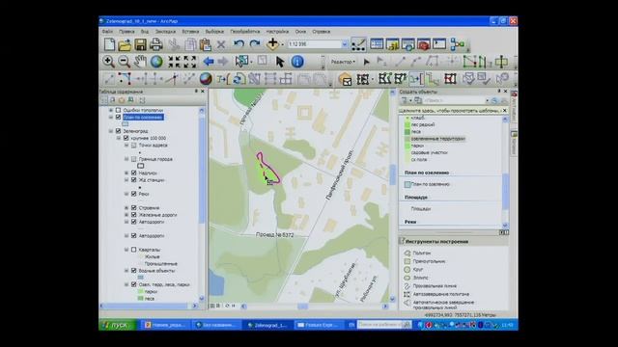The image size is (618, 347).
Task: Open the Выборка menu
Action: click(214, 32)
